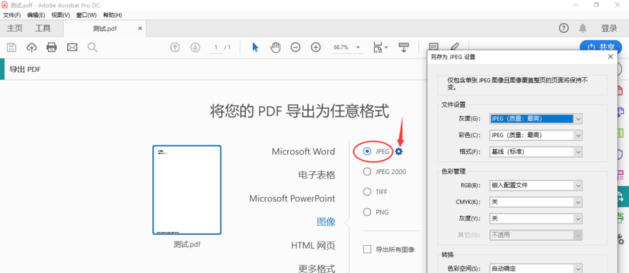
Task: Choose 更多格式 export option
Action: (316, 268)
